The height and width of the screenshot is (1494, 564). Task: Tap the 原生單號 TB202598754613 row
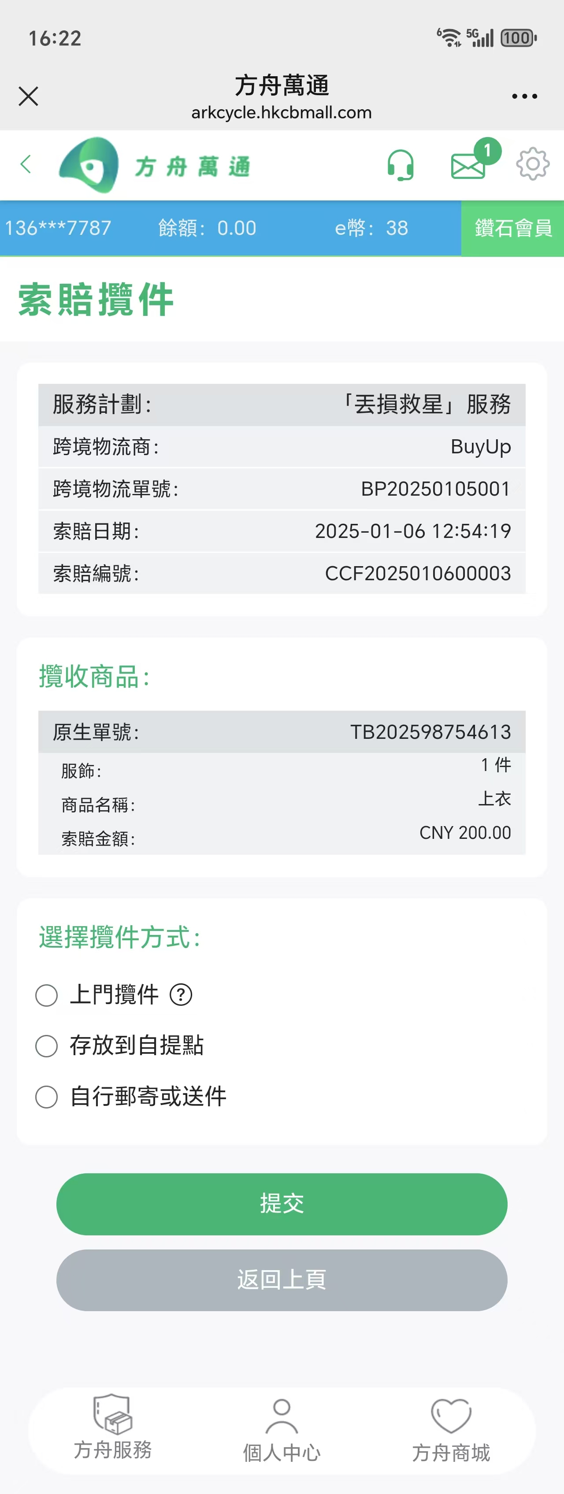pos(282,732)
